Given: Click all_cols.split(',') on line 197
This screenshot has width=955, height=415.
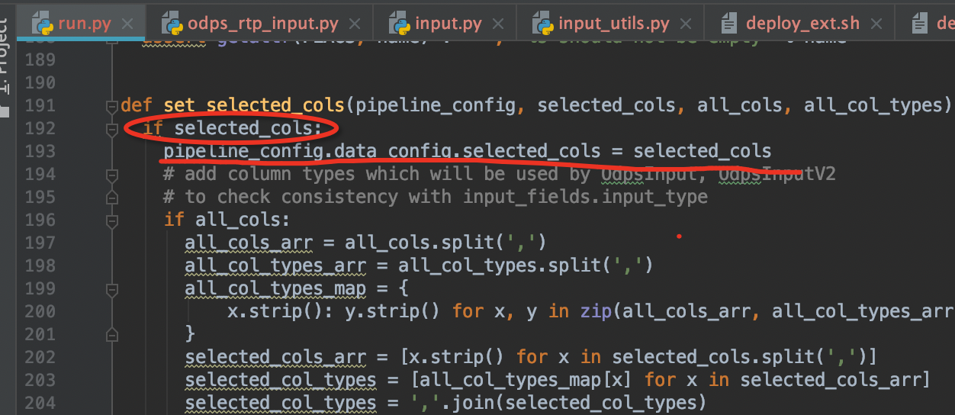Looking at the screenshot, I should coord(446,243).
